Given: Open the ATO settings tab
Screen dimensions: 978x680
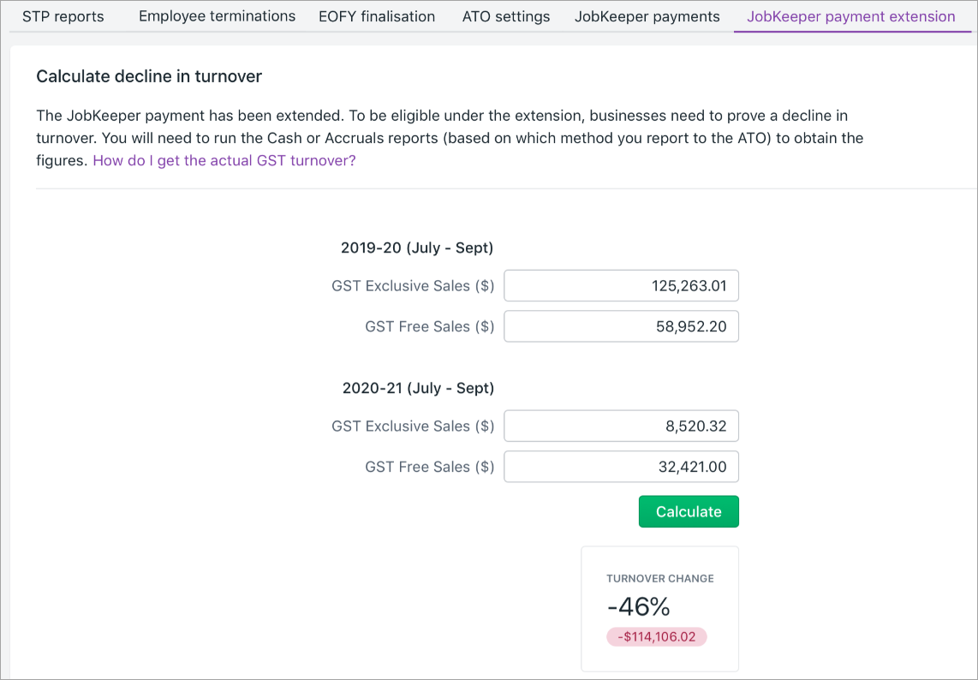Looking at the screenshot, I should click(506, 16).
